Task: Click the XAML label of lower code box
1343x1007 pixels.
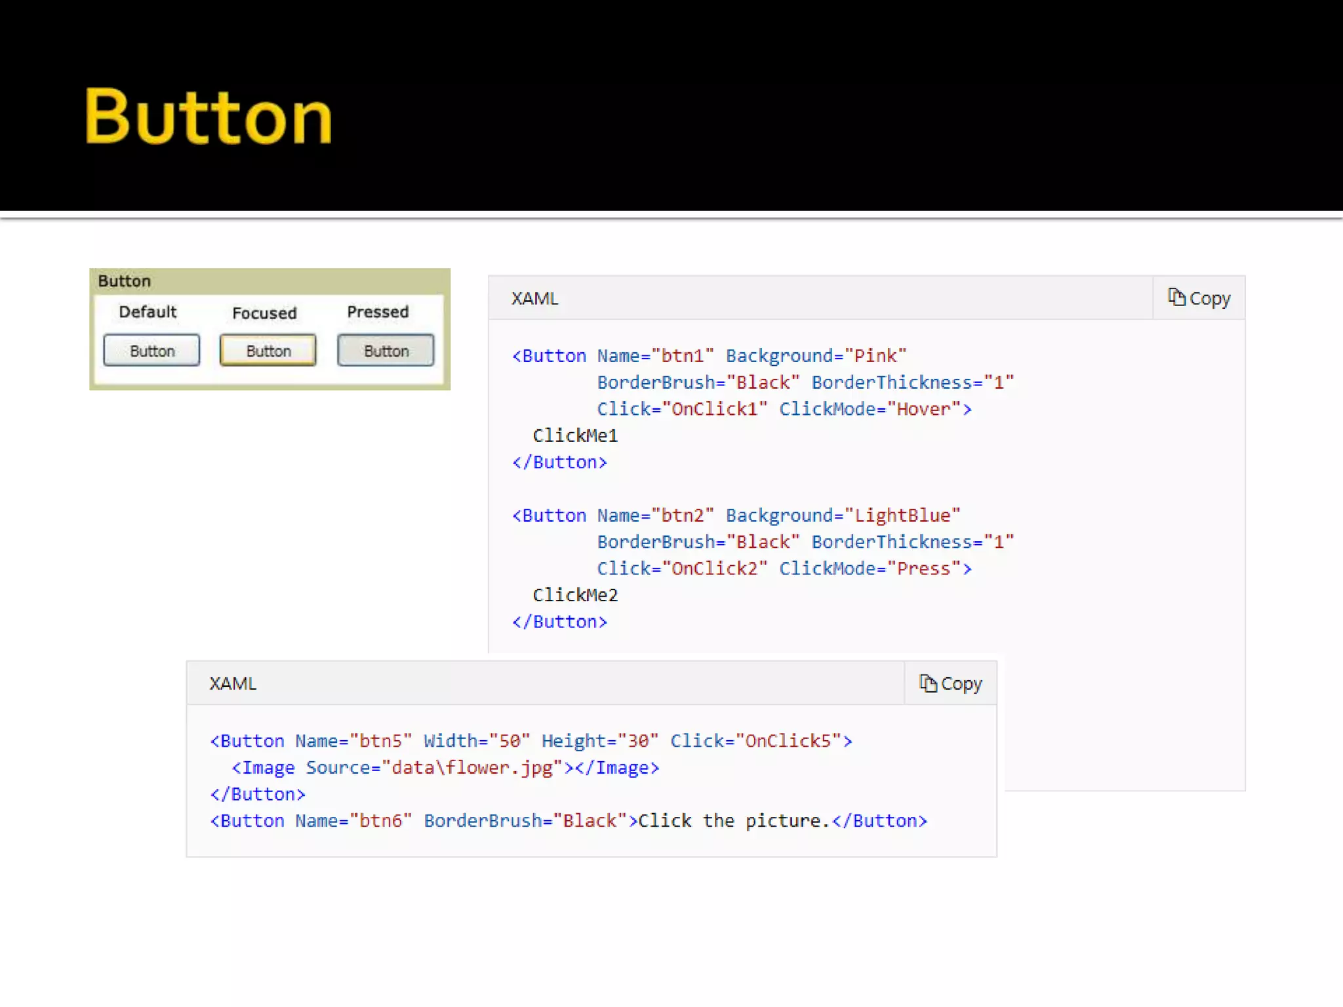Action: click(233, 684)
